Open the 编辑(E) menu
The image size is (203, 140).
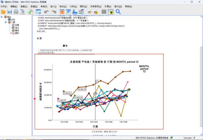tap(14, 7)
